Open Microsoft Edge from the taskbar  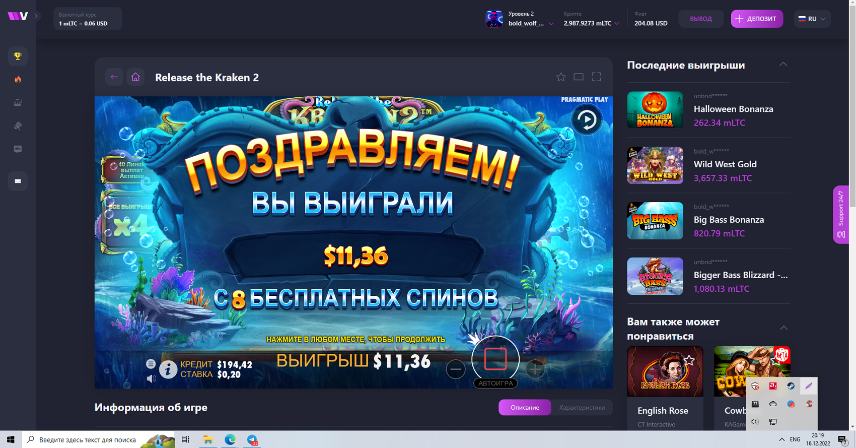click(230, 439)
